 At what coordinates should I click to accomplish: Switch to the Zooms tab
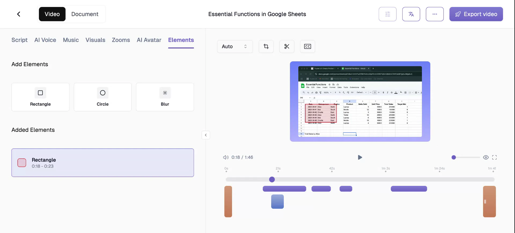(x=121, y=40)
